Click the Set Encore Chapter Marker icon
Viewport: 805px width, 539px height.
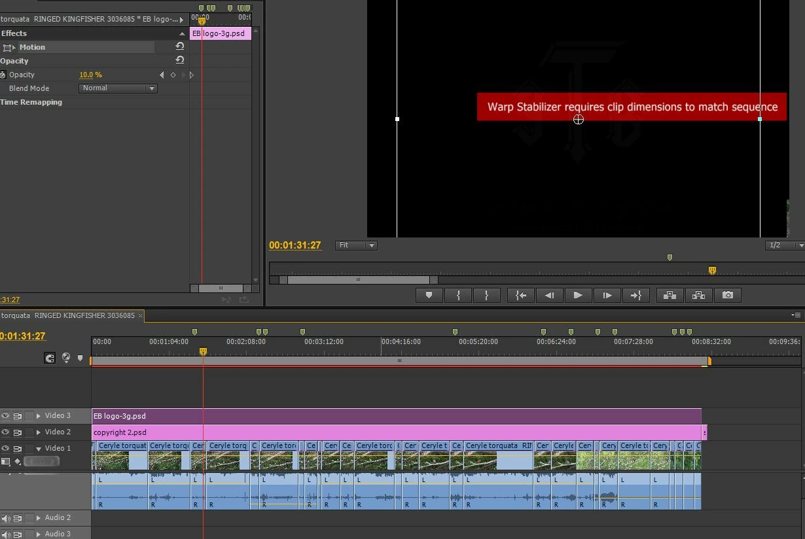66,358
